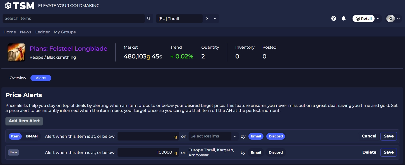
Task: Toggle Email notification in new alert row
Action: pyautogui.click(x=256, y=136)
